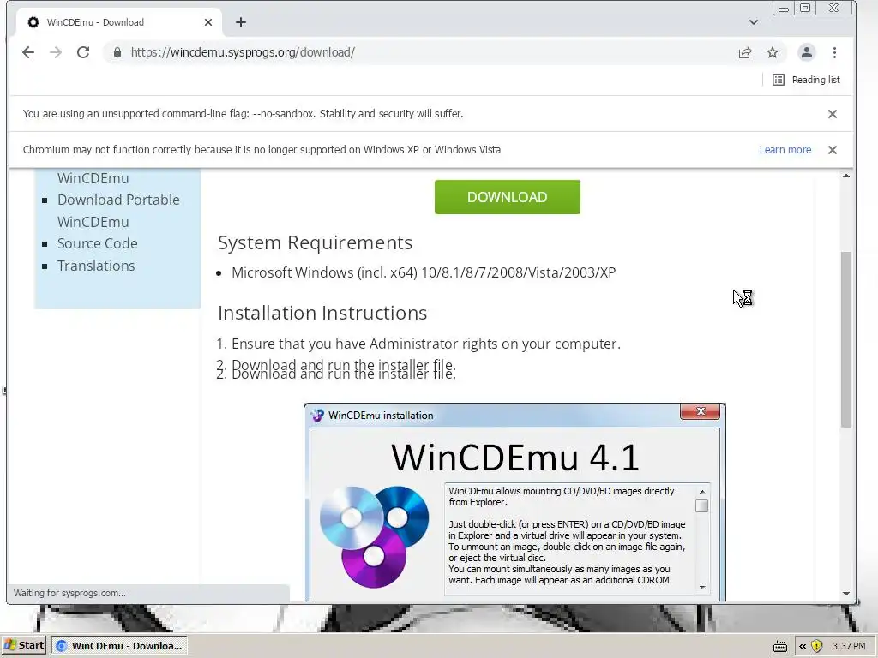Open the user profile icon

click(806, 52)
